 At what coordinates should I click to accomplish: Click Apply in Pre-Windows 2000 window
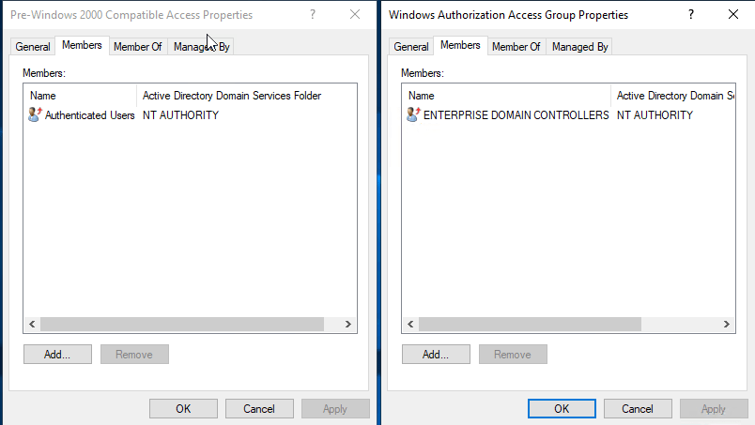(x=335, y=409)
